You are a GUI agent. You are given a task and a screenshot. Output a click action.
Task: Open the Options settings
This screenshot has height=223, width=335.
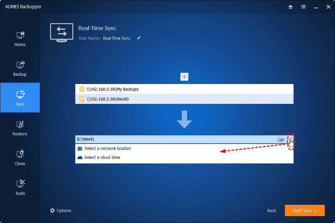coord(61,210)
